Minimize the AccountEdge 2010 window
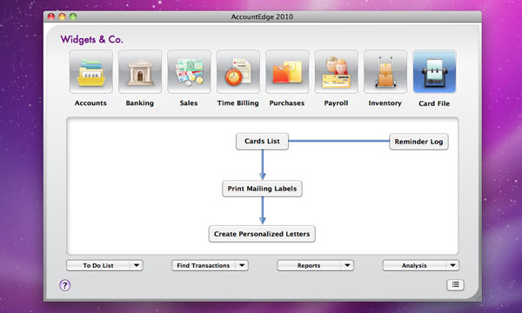Viewport: 522px width, 313px height. (63, 17)
